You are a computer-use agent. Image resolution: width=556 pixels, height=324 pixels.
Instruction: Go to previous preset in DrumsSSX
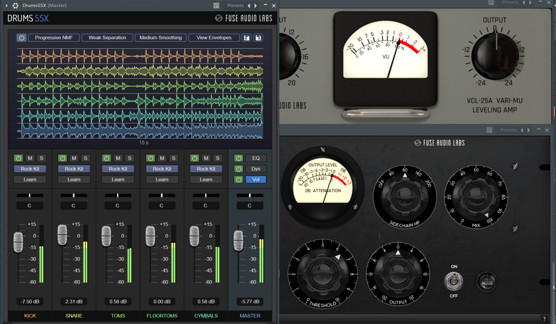(x=249, y=6)
